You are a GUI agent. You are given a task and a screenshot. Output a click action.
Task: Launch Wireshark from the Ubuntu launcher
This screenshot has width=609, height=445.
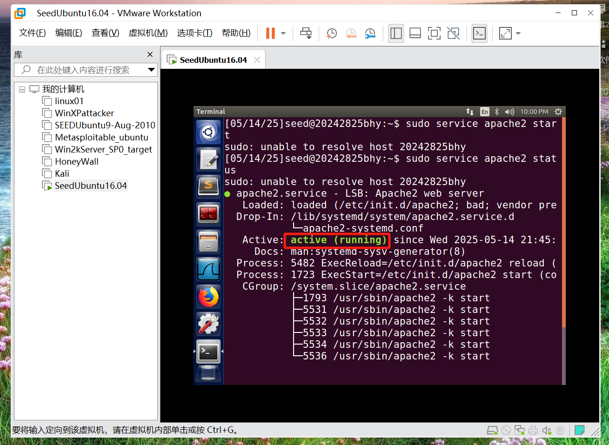(x=208, y=269)
